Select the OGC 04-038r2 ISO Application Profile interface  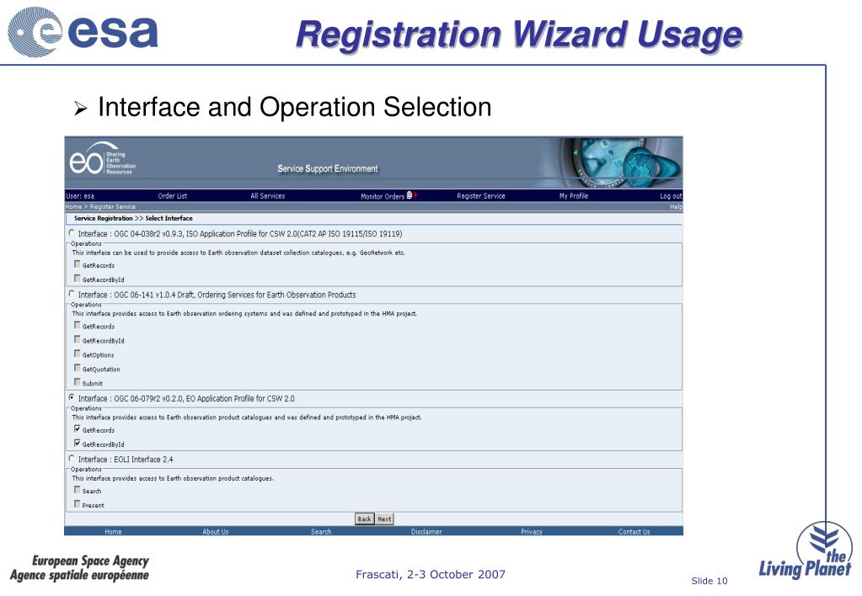(x=72, y=233)
